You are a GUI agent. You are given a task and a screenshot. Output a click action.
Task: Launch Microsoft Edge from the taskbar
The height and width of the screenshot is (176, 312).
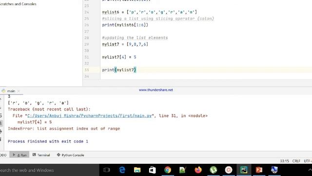[x=122, y=170]
